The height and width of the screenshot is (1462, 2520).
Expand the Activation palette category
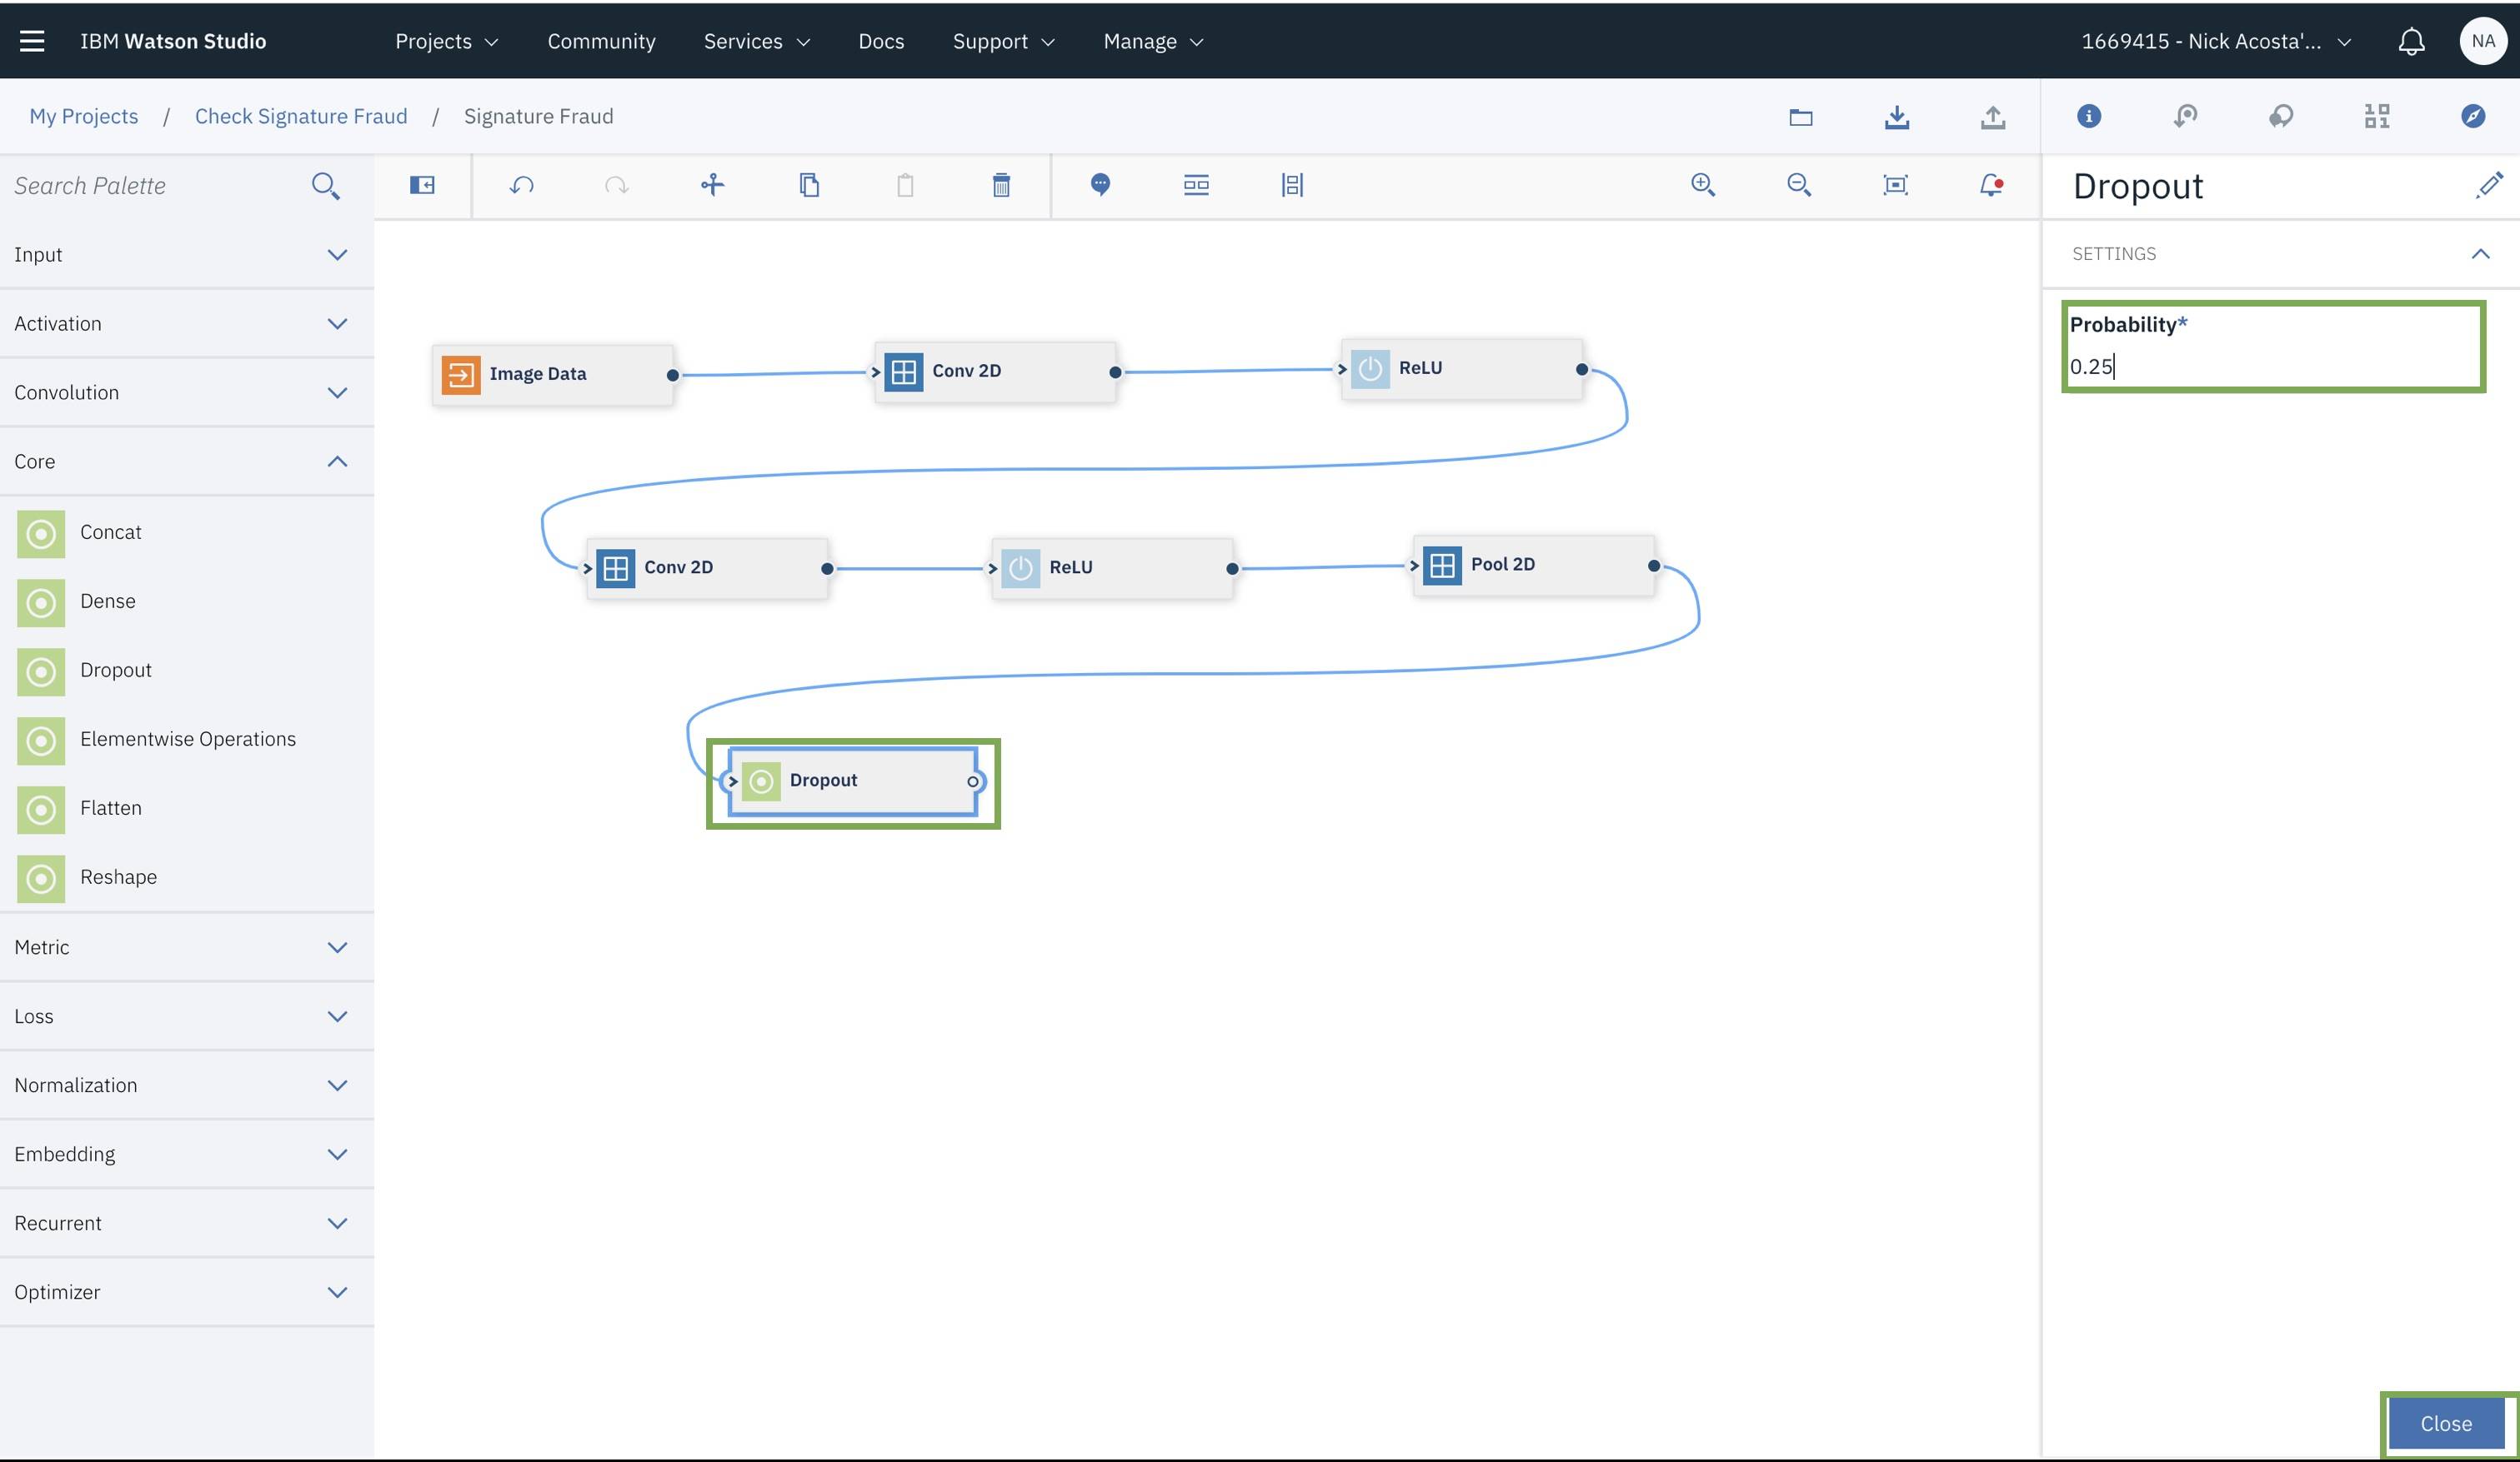click(187, 324)
